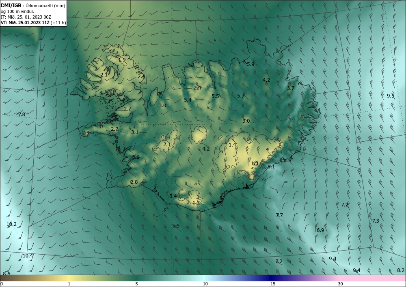The height and width of the screenshot is (287, 406).
Task: Select the 3.1 value on the map
Action: (x=135, y=132)
